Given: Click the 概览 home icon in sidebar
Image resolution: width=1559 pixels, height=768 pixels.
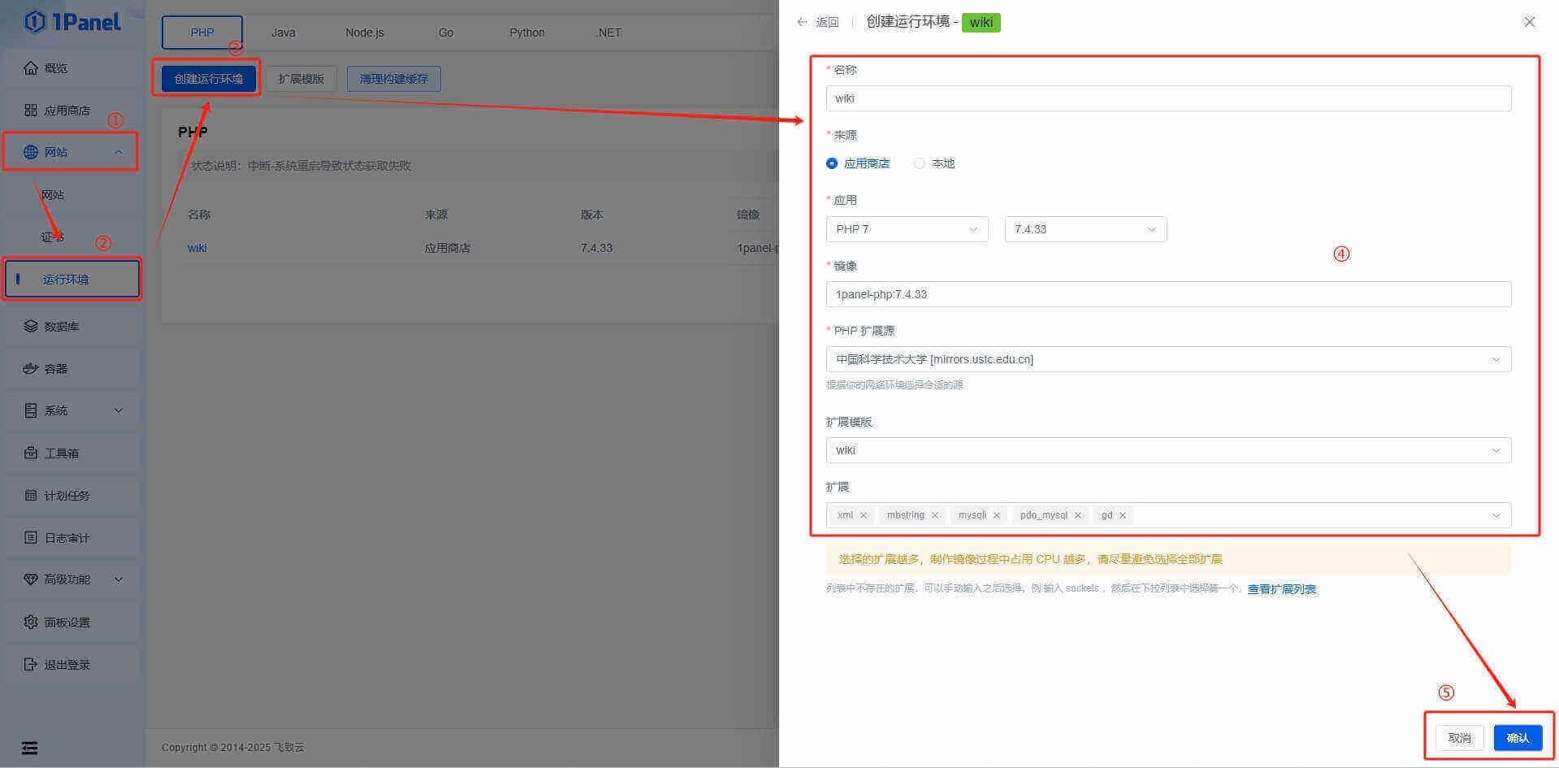Looking at the screenshot, I should (31, 68).
